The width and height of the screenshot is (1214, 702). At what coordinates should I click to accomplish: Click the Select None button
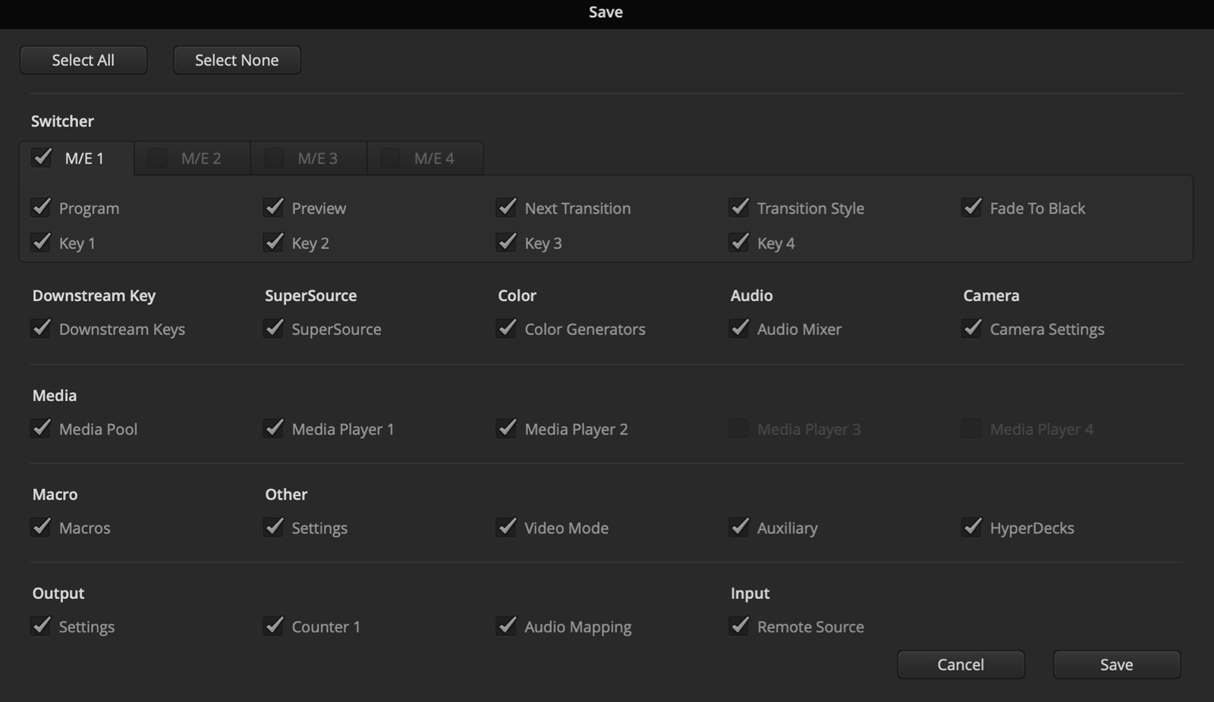tap(236, 60)
